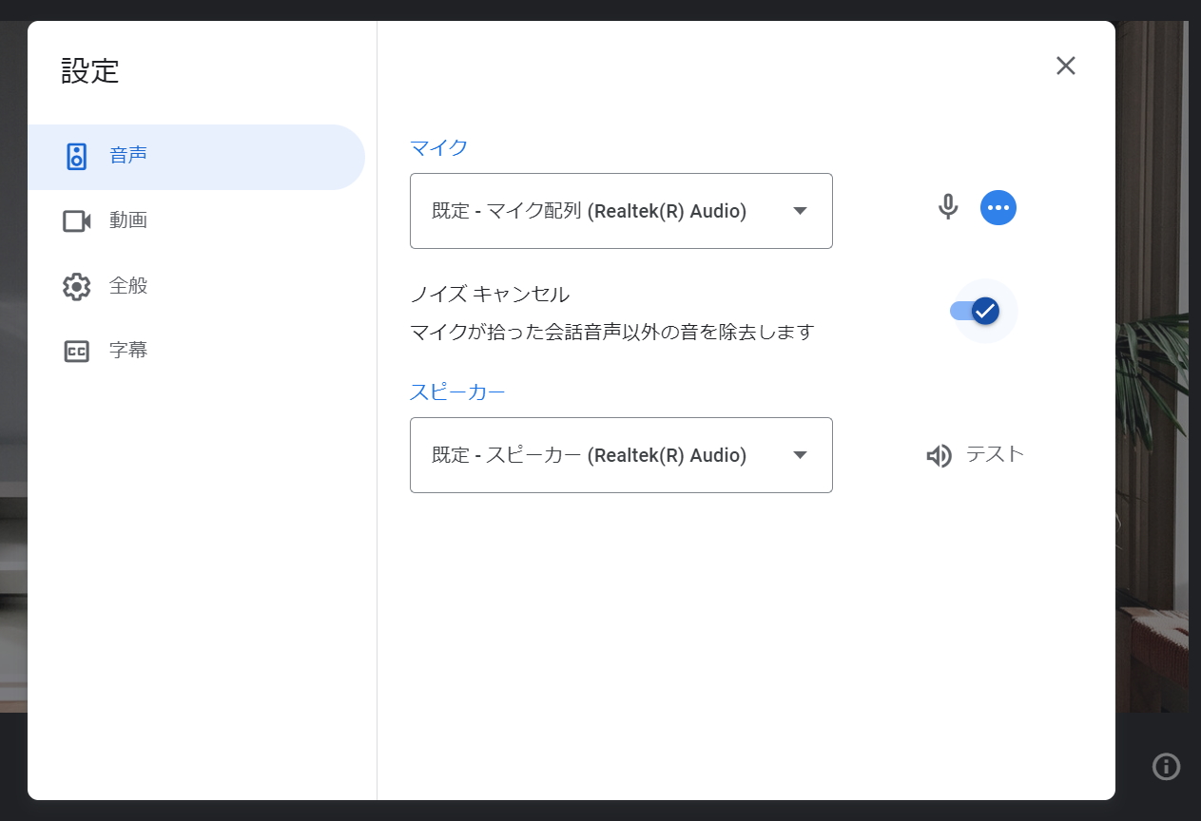Viewport: 1201px width, 821px height.
Task: Open the blue more options button beside the microphone
Action: (998, 207)
